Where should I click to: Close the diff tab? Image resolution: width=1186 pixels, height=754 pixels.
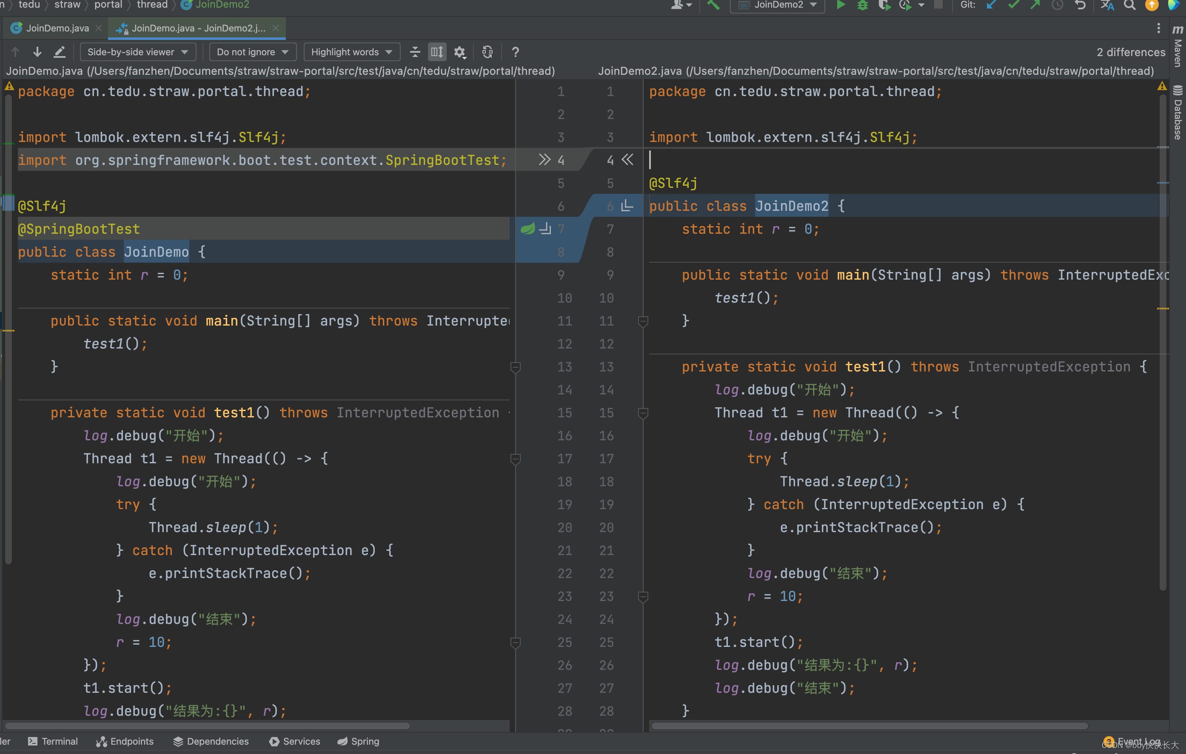pyautogui.click(x=276, y=28)
